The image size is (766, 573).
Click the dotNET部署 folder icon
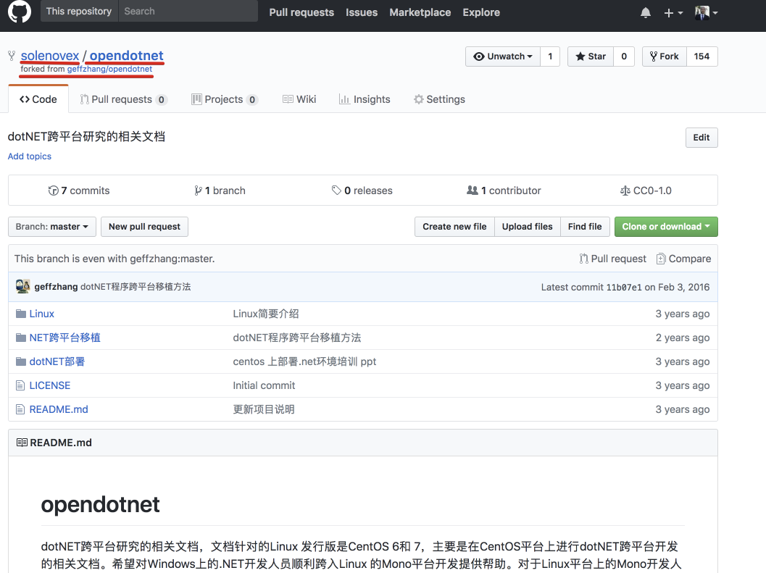[20, 361]
